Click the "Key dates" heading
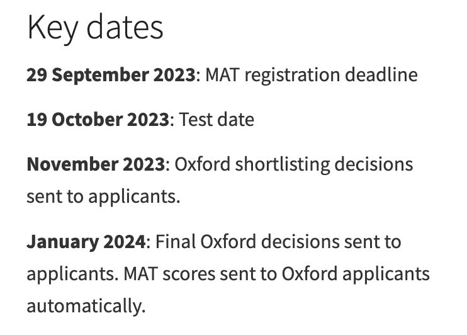 (x=95, y=28)
